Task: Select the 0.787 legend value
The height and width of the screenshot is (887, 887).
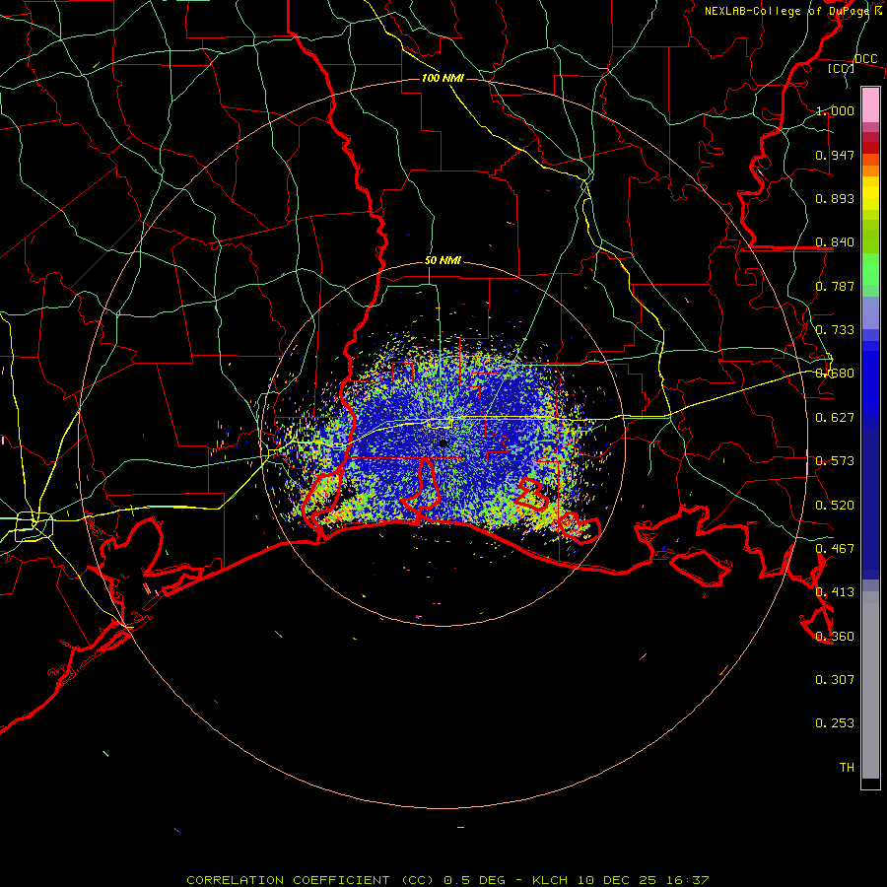Action: point(835,286)
